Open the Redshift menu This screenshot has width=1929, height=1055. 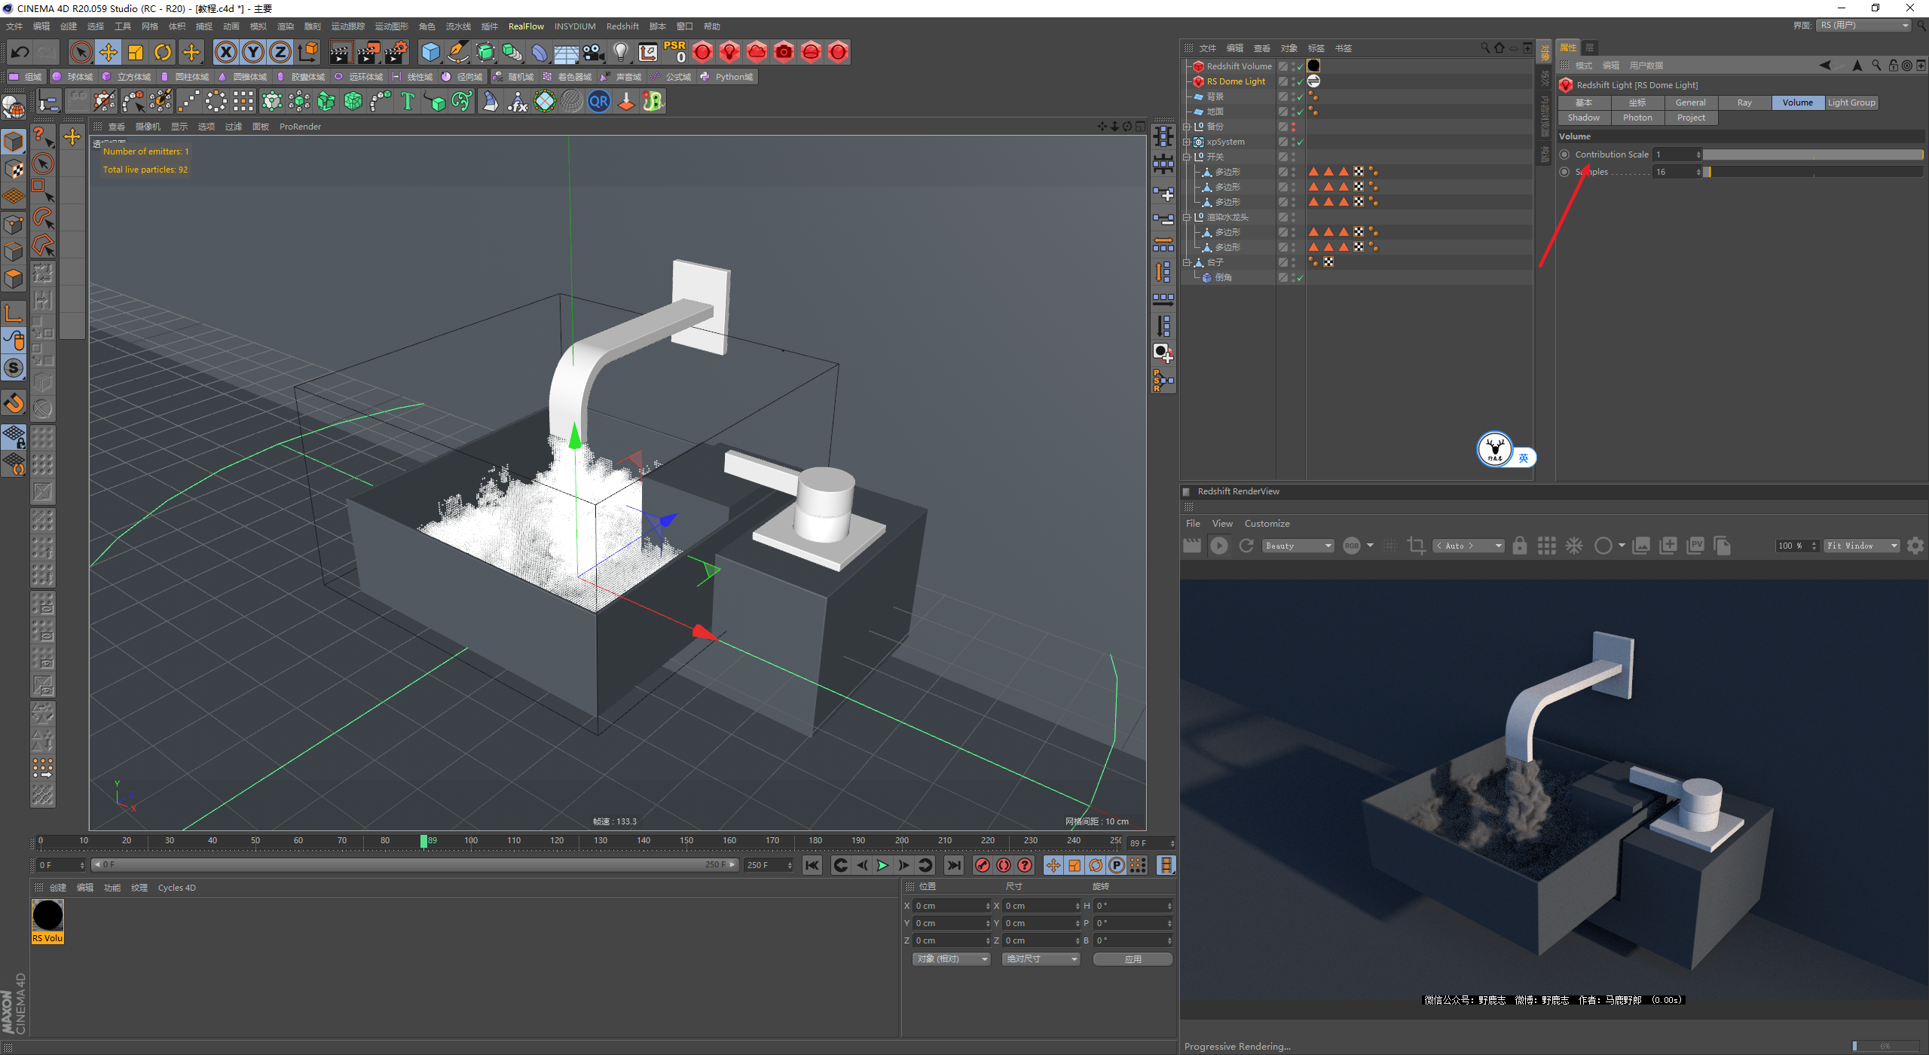[622, 26]
